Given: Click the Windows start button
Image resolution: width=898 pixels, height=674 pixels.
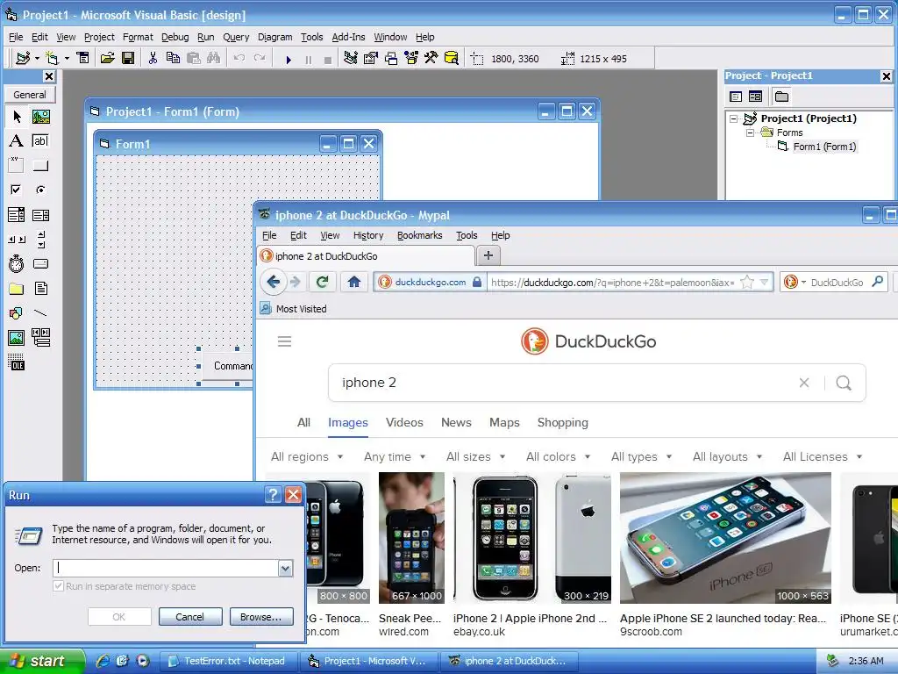Looking at the screenshot, I should [x=41, y=661].
